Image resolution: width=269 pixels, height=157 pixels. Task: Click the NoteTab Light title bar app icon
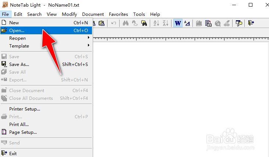click(x=5, y=5)
